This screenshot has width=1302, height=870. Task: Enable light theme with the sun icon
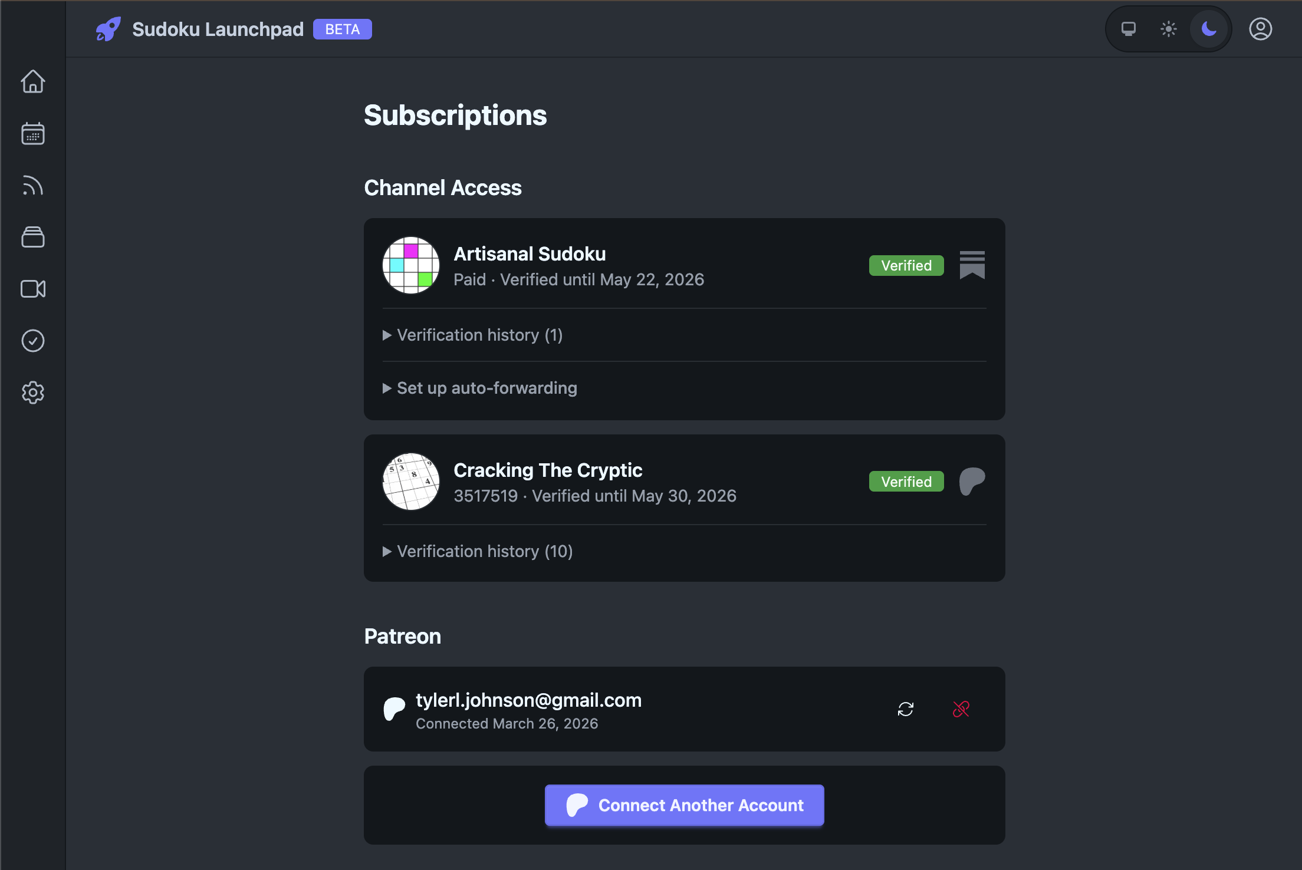click(1168, 28)
